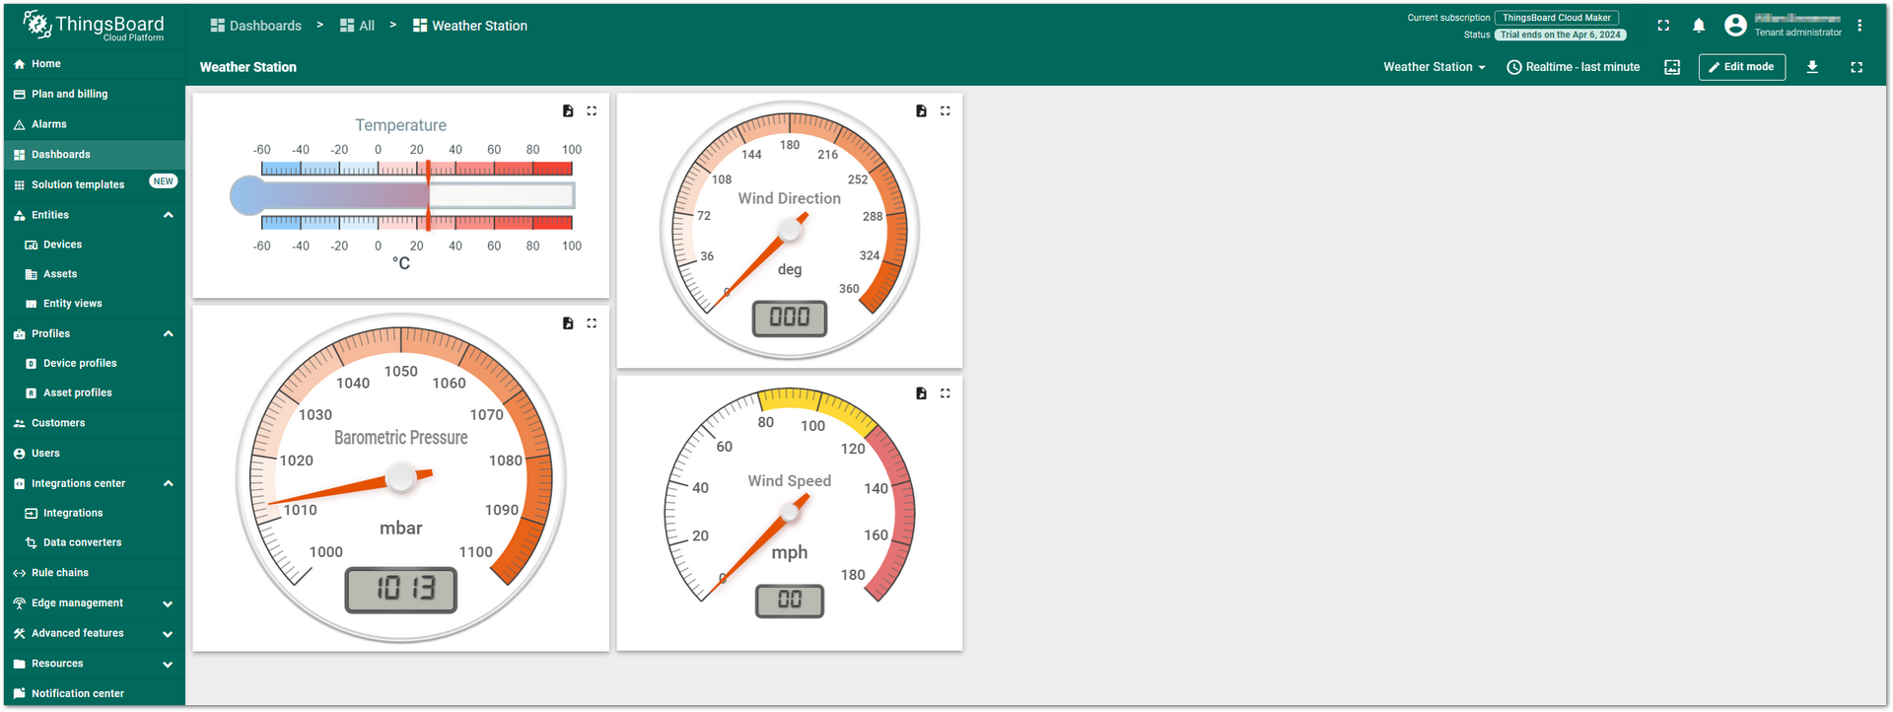Open Plan and billing page

94,94
